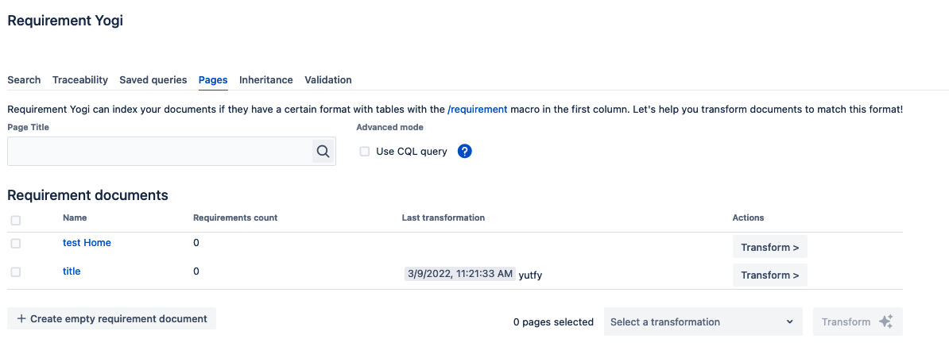Switch to the Search tab
949x358 pixels.
24,79
